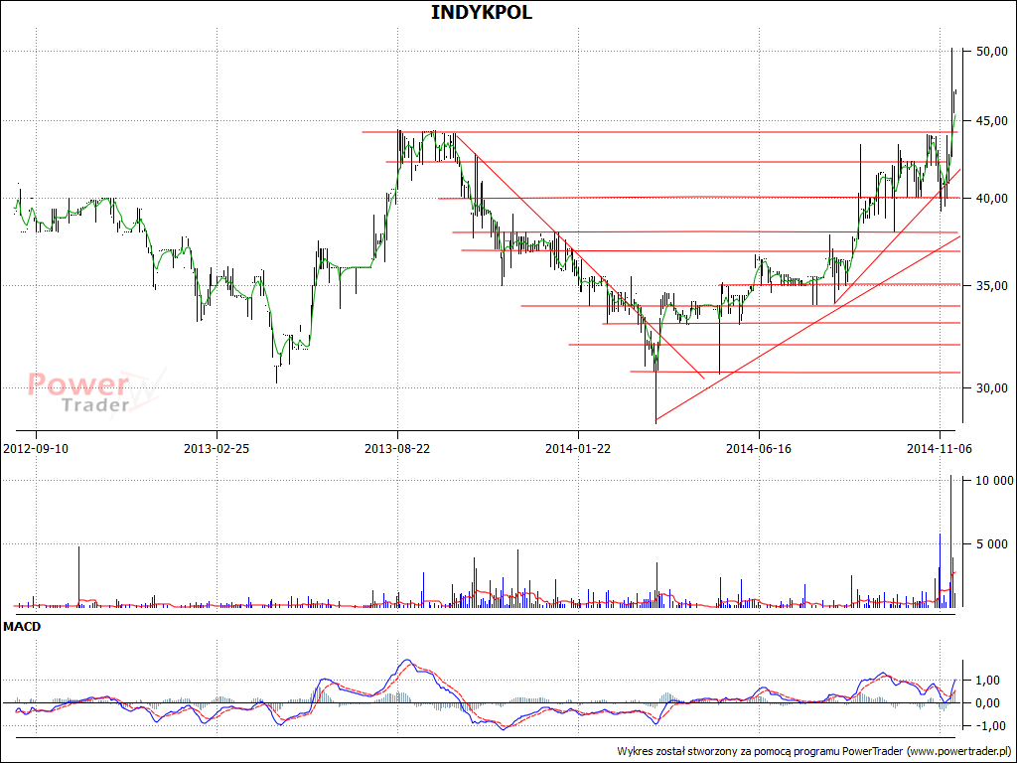Select the 2014-11-06 date label
The image size is (1017, 763).
(x=940, y=448)
